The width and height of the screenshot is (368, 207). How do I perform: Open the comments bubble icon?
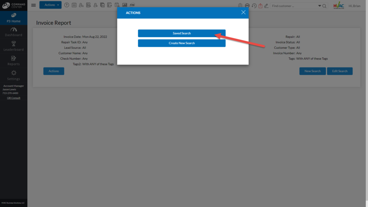click(247, 6)
